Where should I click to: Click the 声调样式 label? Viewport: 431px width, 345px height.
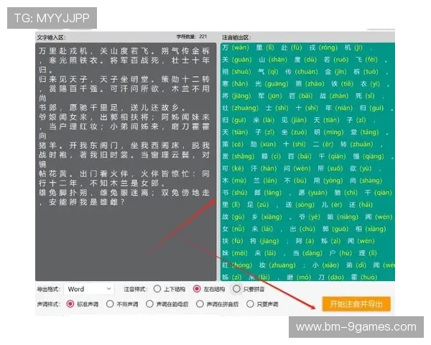[48, 304]
